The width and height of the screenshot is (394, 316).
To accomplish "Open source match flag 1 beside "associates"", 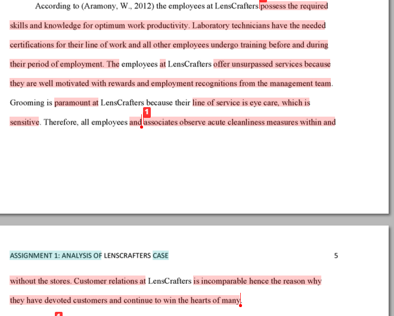I will (147, 112).
